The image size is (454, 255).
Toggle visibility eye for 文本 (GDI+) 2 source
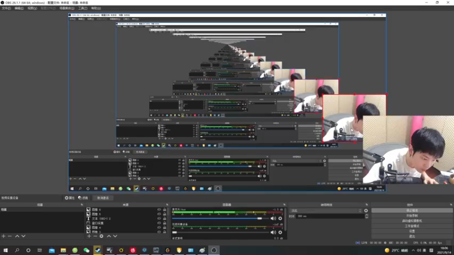[x=159, y=219]
